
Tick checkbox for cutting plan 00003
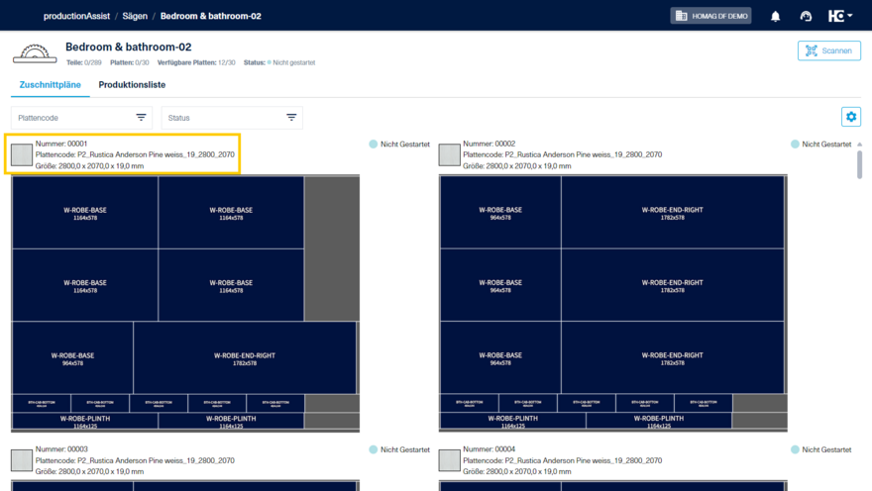(x=22, y=460)
